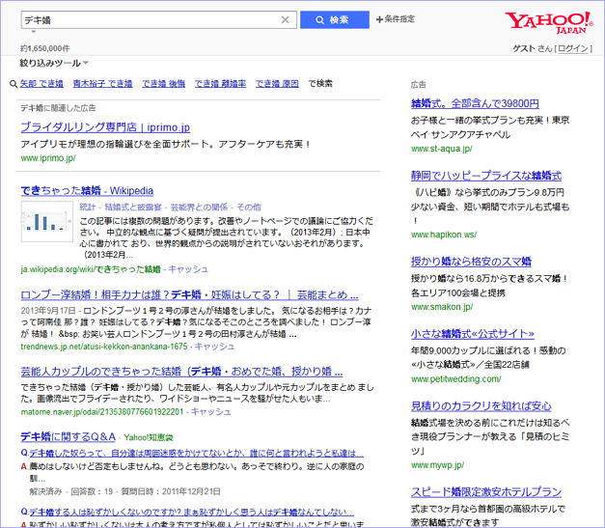Jump to Wikipedia section 芸能界との関係
Screen dimensions: 605x528
pyautogui.click(x=199, y=208)
